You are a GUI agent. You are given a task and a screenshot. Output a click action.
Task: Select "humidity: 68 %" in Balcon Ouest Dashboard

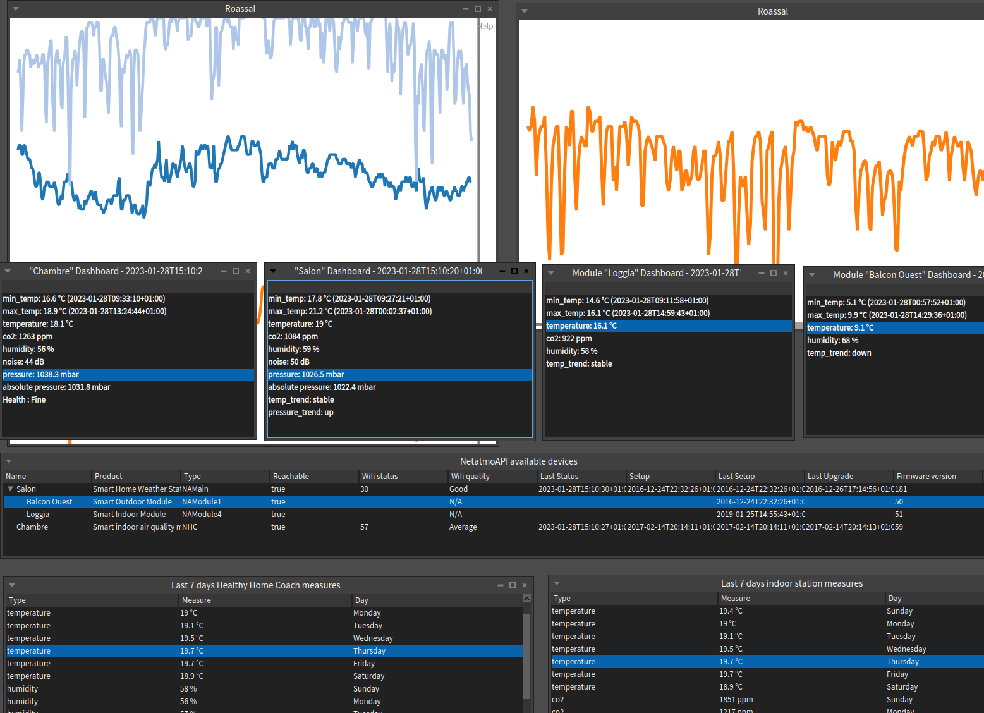(x=895, y=341)
